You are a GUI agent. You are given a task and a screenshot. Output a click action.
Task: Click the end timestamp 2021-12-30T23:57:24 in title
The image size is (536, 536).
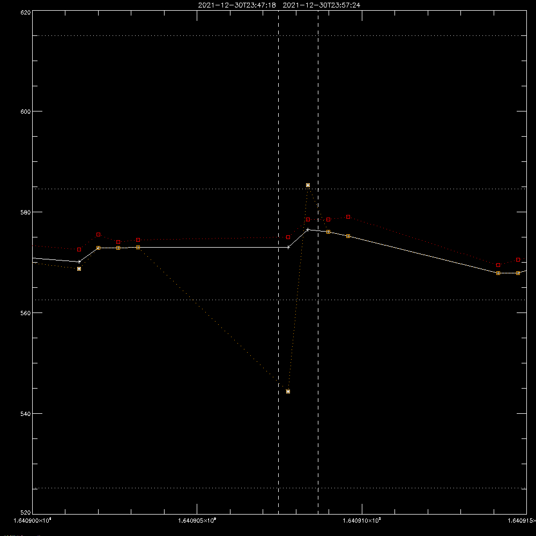pos(321,5)
